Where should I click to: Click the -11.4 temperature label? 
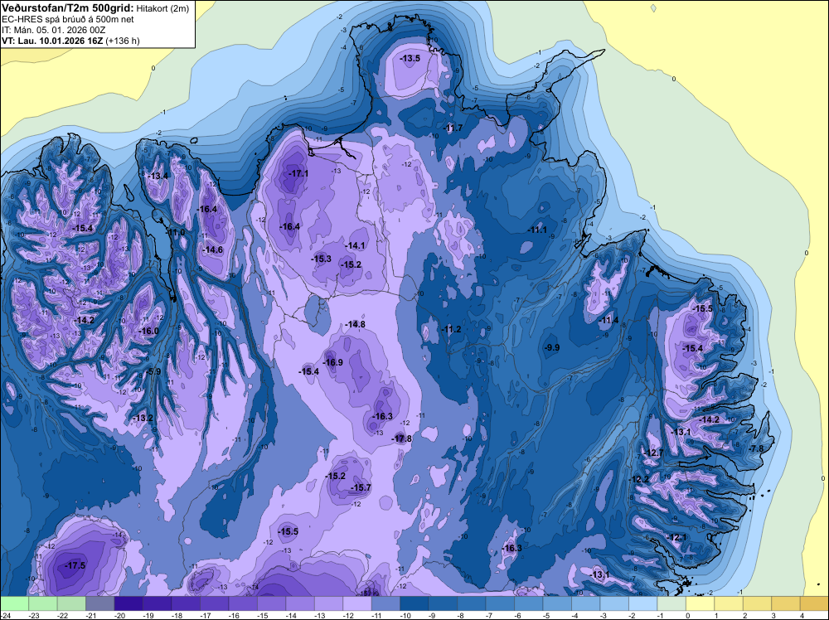pyautogui.click(x=608, y=320)
